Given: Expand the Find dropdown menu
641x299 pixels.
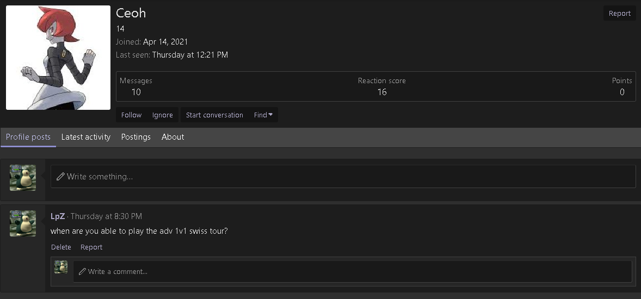Looking at the screenshot, I should 263,115.
